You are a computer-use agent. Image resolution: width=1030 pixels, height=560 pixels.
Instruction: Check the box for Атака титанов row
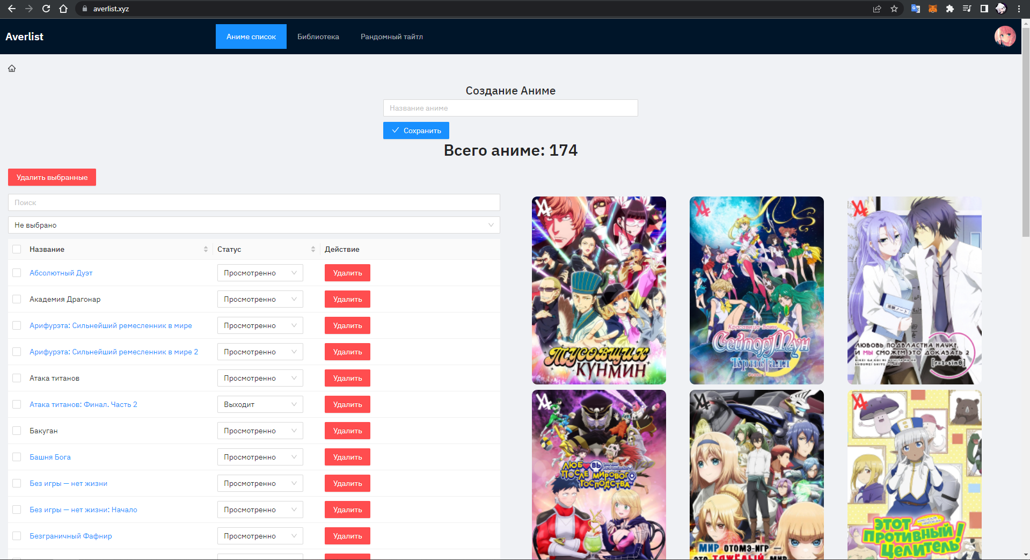pos(17,378)
